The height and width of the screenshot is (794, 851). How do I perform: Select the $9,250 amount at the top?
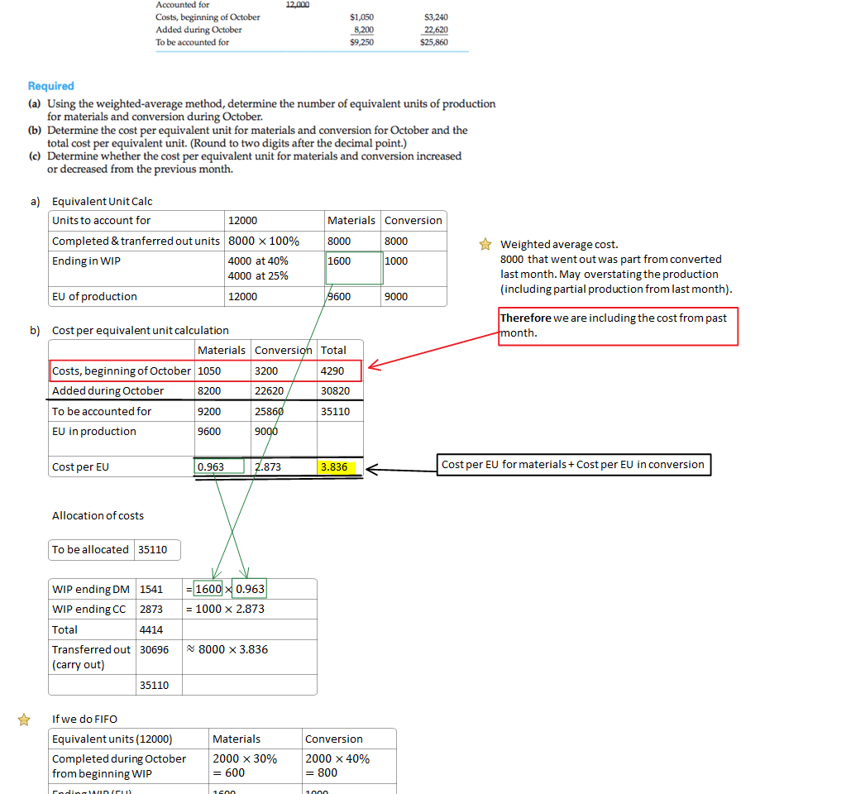point(362,42)
